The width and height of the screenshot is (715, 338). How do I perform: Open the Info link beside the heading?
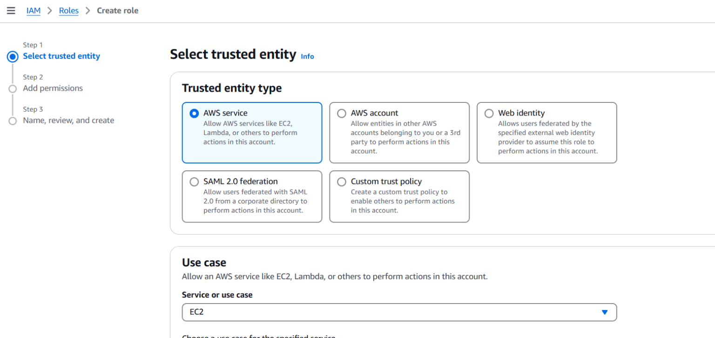307,56
